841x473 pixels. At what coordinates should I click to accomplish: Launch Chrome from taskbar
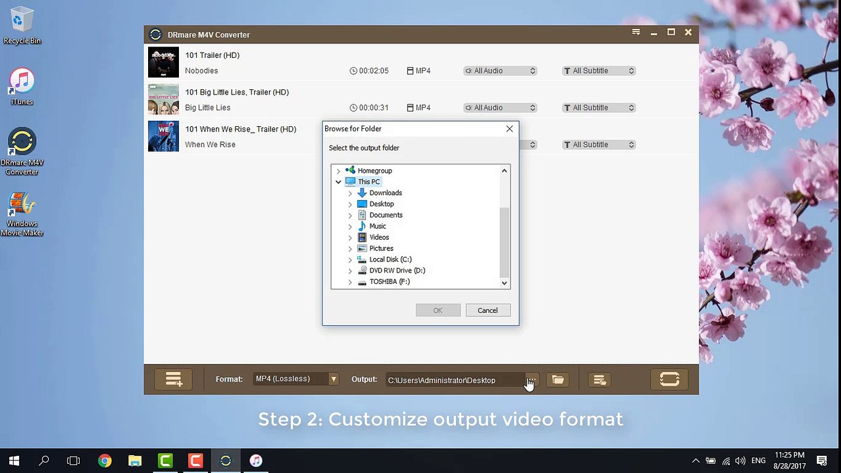(105, 461)
